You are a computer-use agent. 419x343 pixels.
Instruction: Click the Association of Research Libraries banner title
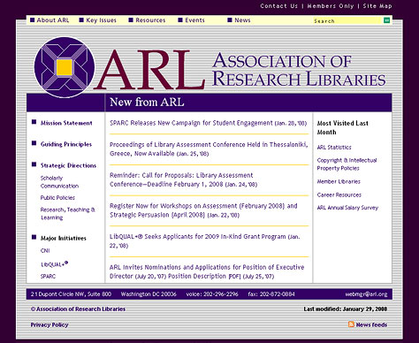coord(299,70)
